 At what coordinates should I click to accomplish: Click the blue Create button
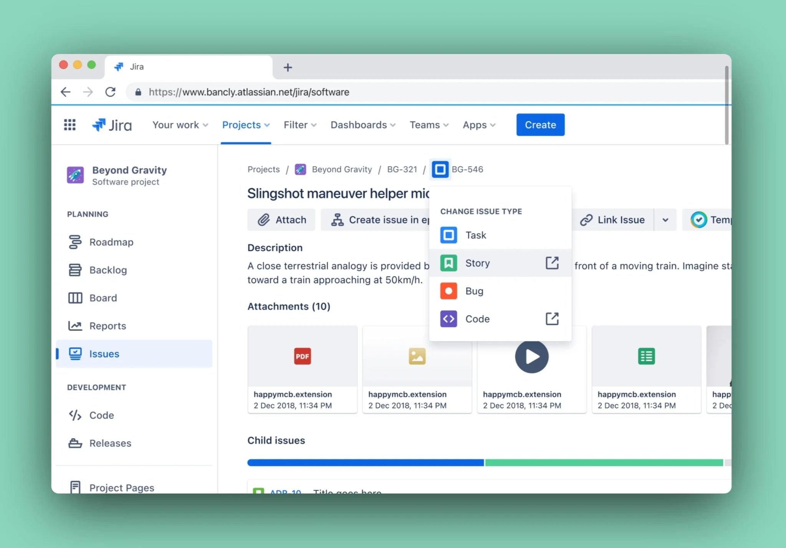[540, 125]
